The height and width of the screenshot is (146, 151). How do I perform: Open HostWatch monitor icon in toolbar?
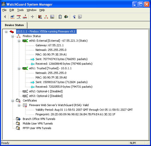52,17
